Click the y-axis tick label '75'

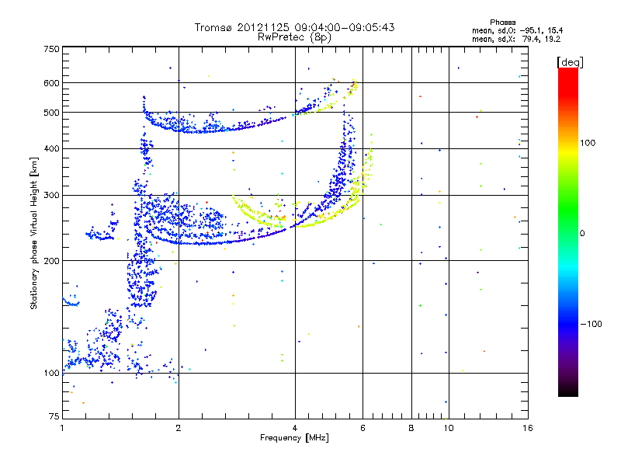tap(54, 416)
